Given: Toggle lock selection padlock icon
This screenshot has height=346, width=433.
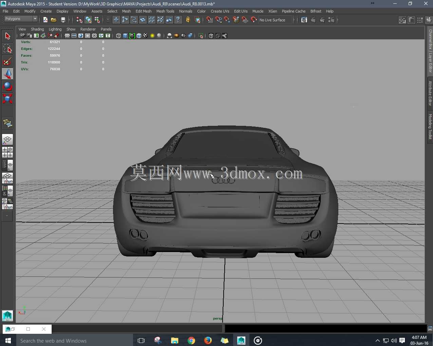Looking at the screenshot, I should coord(188,20).
